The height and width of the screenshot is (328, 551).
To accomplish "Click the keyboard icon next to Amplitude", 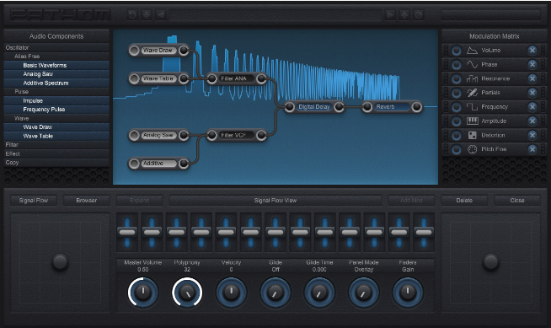I will pos(472,121).
